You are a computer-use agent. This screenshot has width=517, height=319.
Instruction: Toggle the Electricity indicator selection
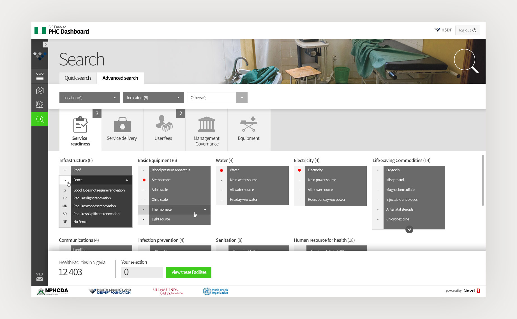[x=299, y=170]
